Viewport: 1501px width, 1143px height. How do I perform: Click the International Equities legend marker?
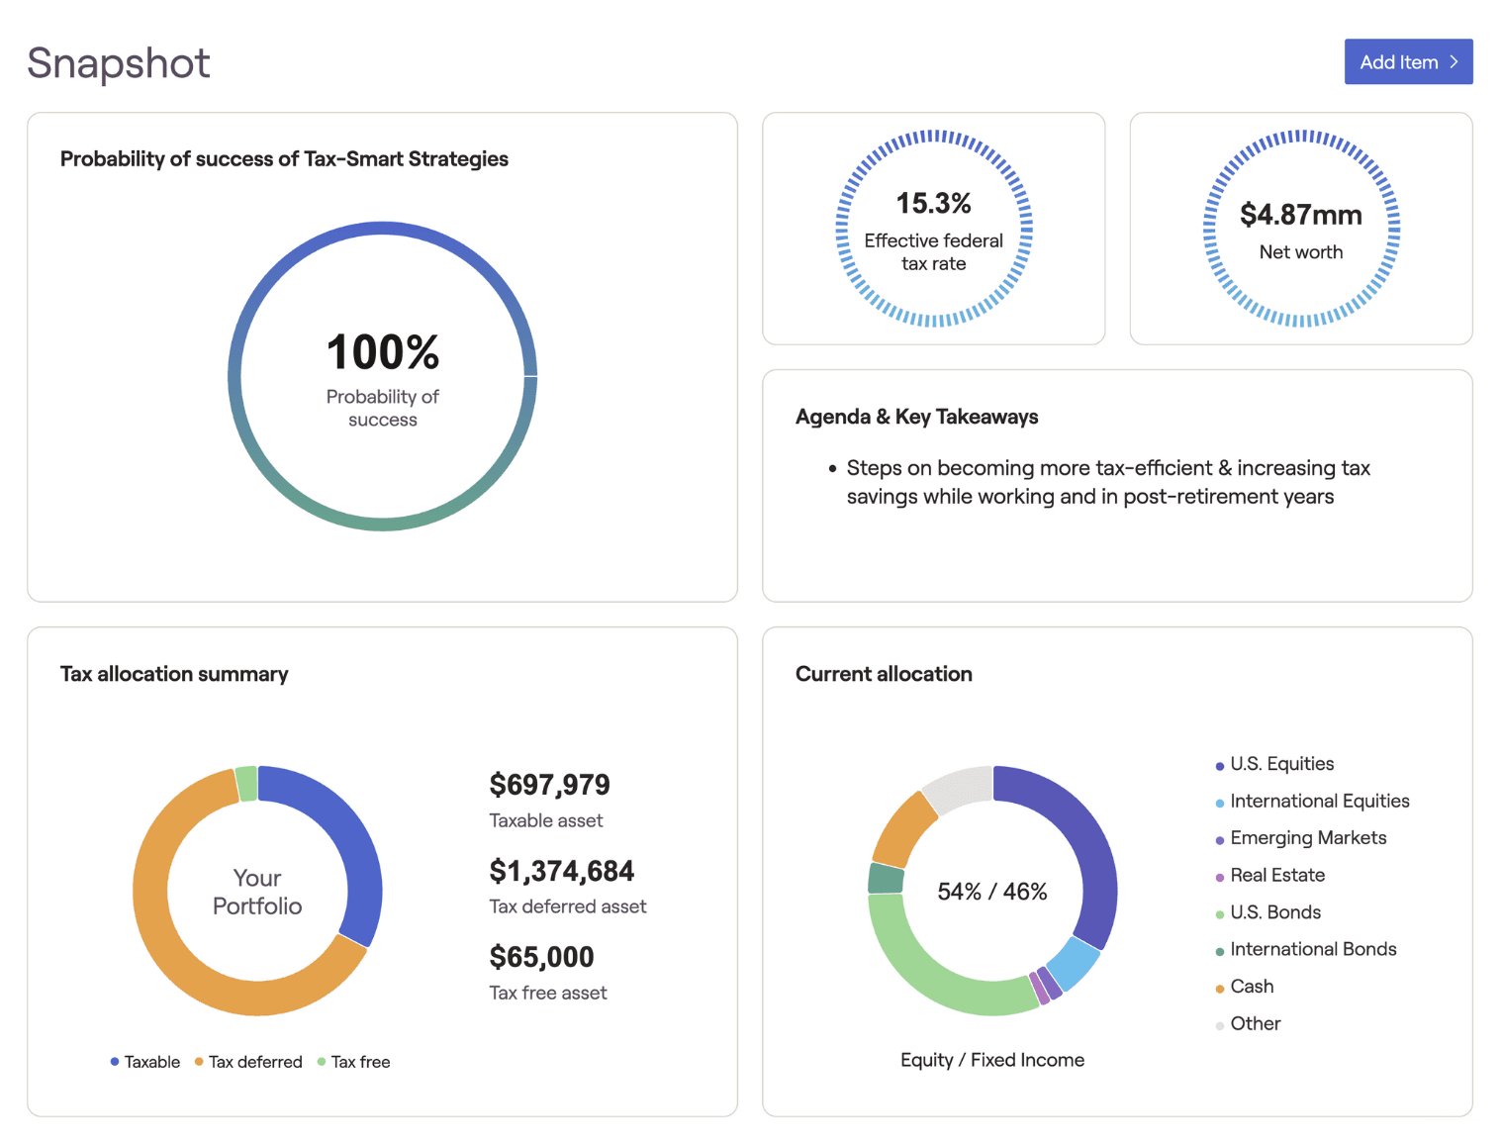[x=1218, y=801]
